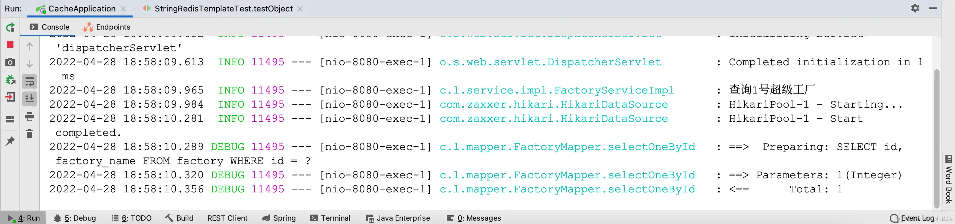This screenshot has width=955, height=224.
Task: Open the Event Log
Action: click(912, 218)
